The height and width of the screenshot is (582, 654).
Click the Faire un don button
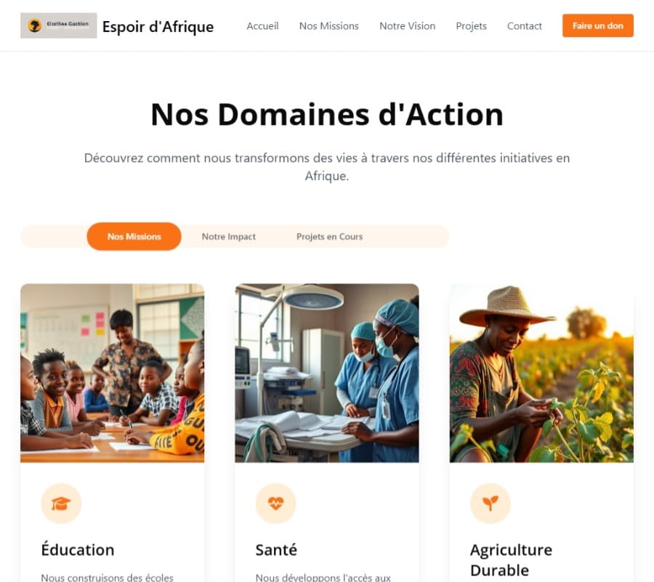coord(598,25)
